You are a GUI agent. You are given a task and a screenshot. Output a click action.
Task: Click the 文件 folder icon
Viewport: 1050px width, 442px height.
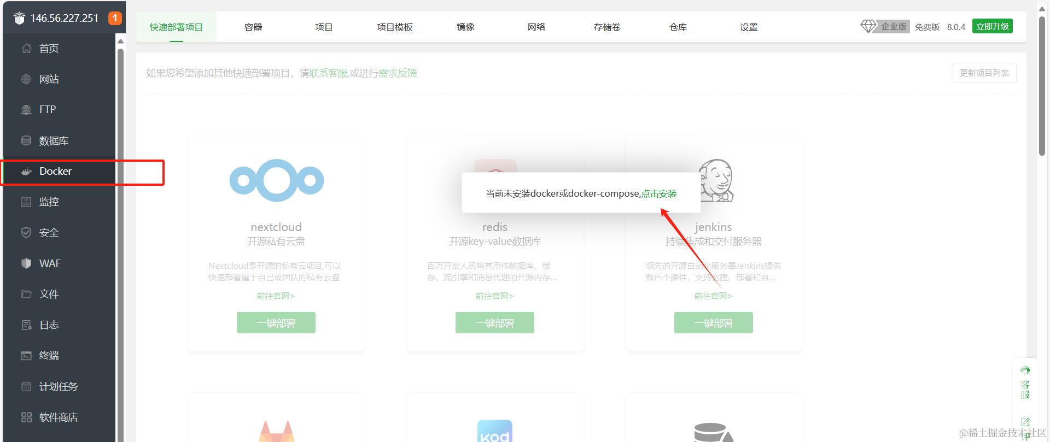click(x=26, y=294)
